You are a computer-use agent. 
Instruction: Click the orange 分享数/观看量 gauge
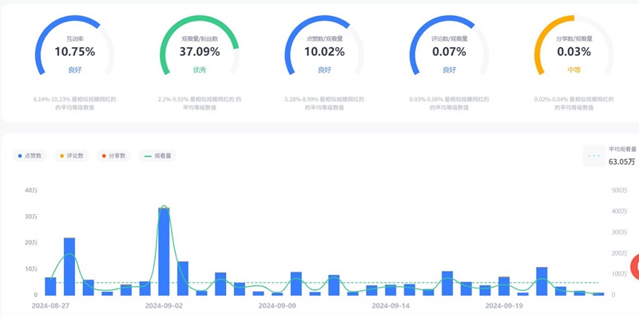tap(574, 46)
